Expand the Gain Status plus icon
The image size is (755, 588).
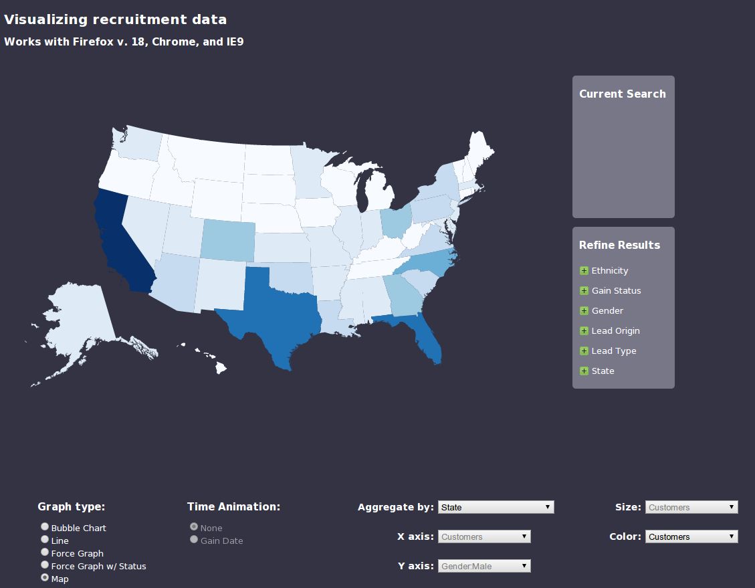coord(584,291)
